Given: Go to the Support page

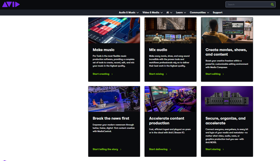Looking at the screenshot, I should (217, 12).
